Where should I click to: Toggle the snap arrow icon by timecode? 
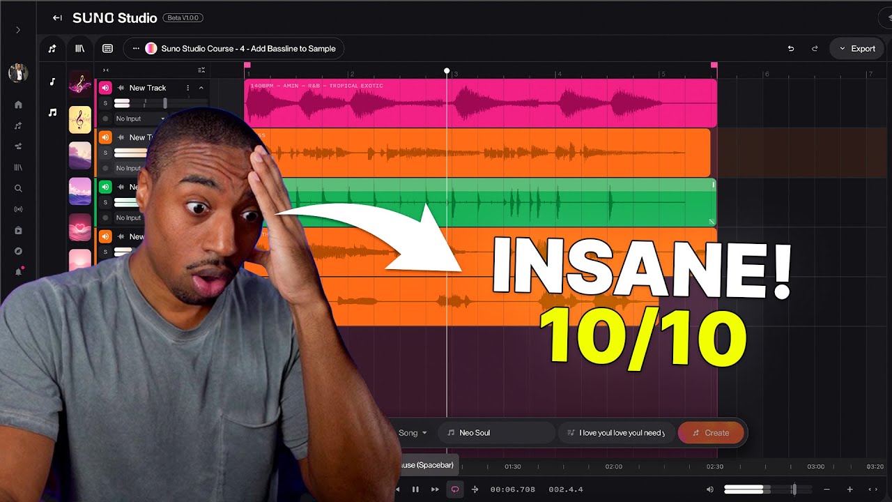click(475, 489)
